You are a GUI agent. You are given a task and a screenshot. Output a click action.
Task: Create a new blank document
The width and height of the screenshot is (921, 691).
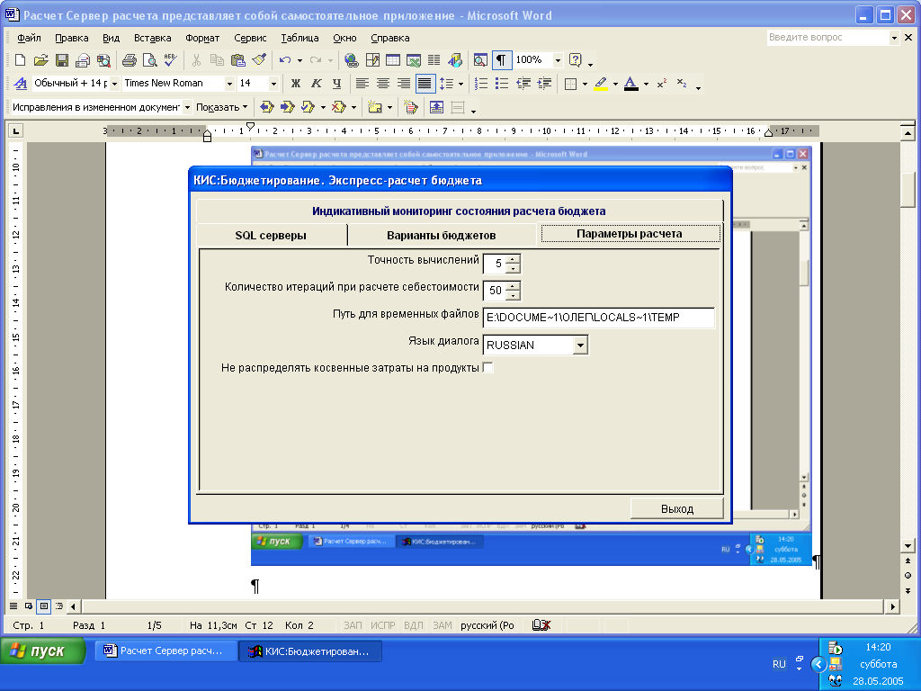point(20,60)
